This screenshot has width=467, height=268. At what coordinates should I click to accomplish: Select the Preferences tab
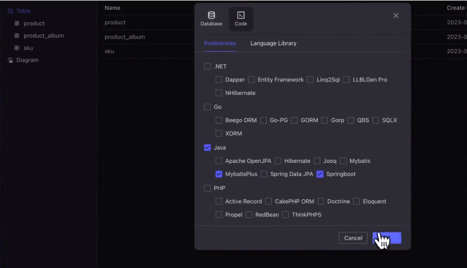(220, 43)
